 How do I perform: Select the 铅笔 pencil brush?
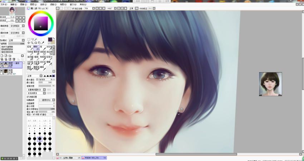click(x=30, y=48)
